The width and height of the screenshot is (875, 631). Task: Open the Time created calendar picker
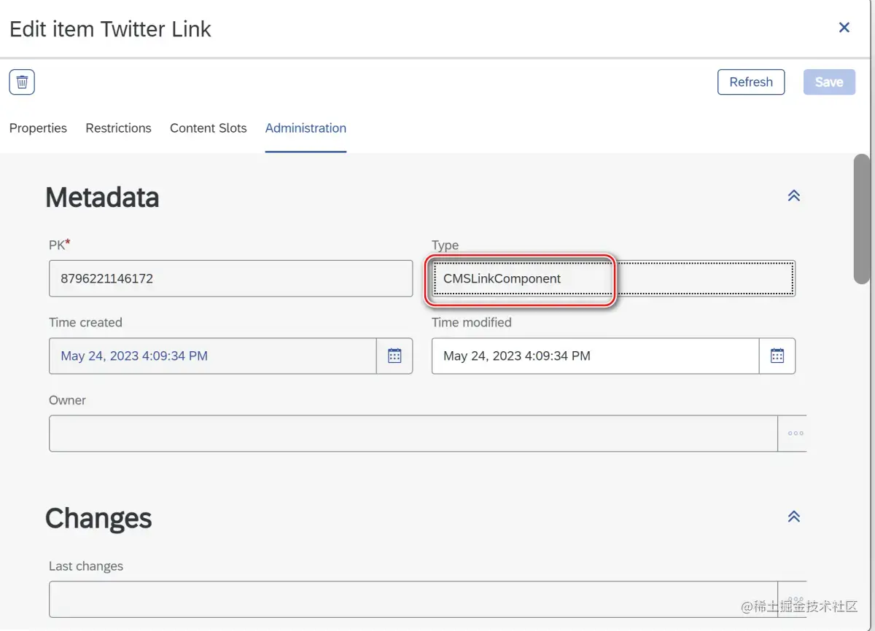[394, 356]
